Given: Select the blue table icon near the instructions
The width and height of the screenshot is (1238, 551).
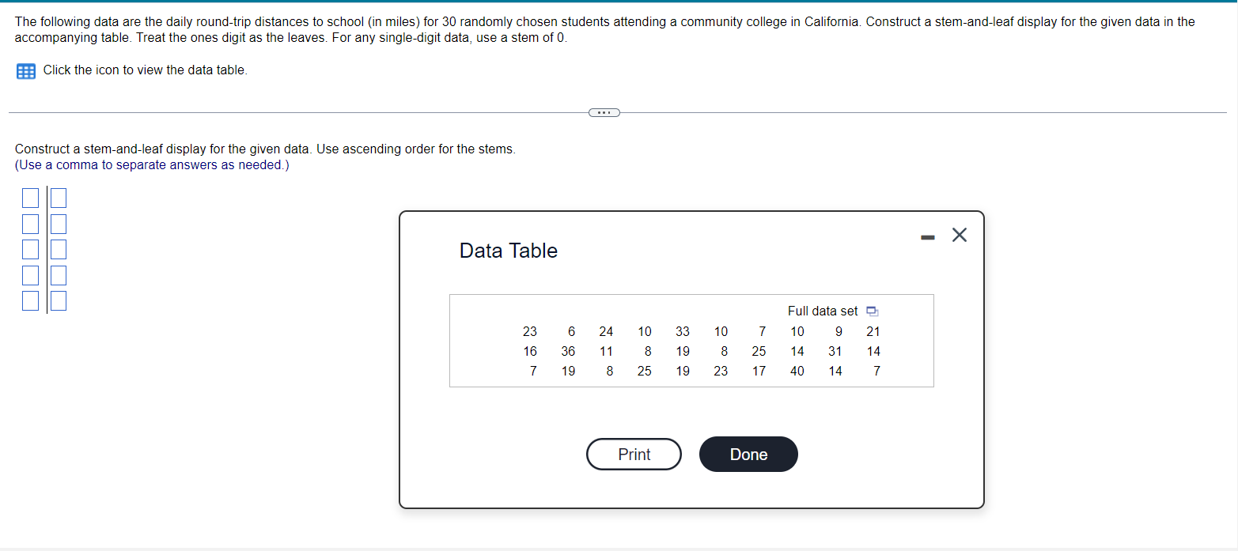Looking at the screenshot, I should point(25,70).
